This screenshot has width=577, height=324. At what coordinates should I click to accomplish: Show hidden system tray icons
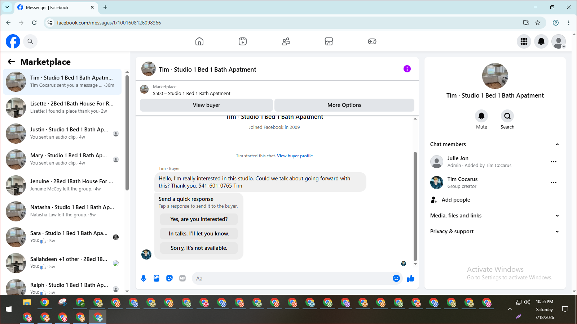tap(510, 309)
